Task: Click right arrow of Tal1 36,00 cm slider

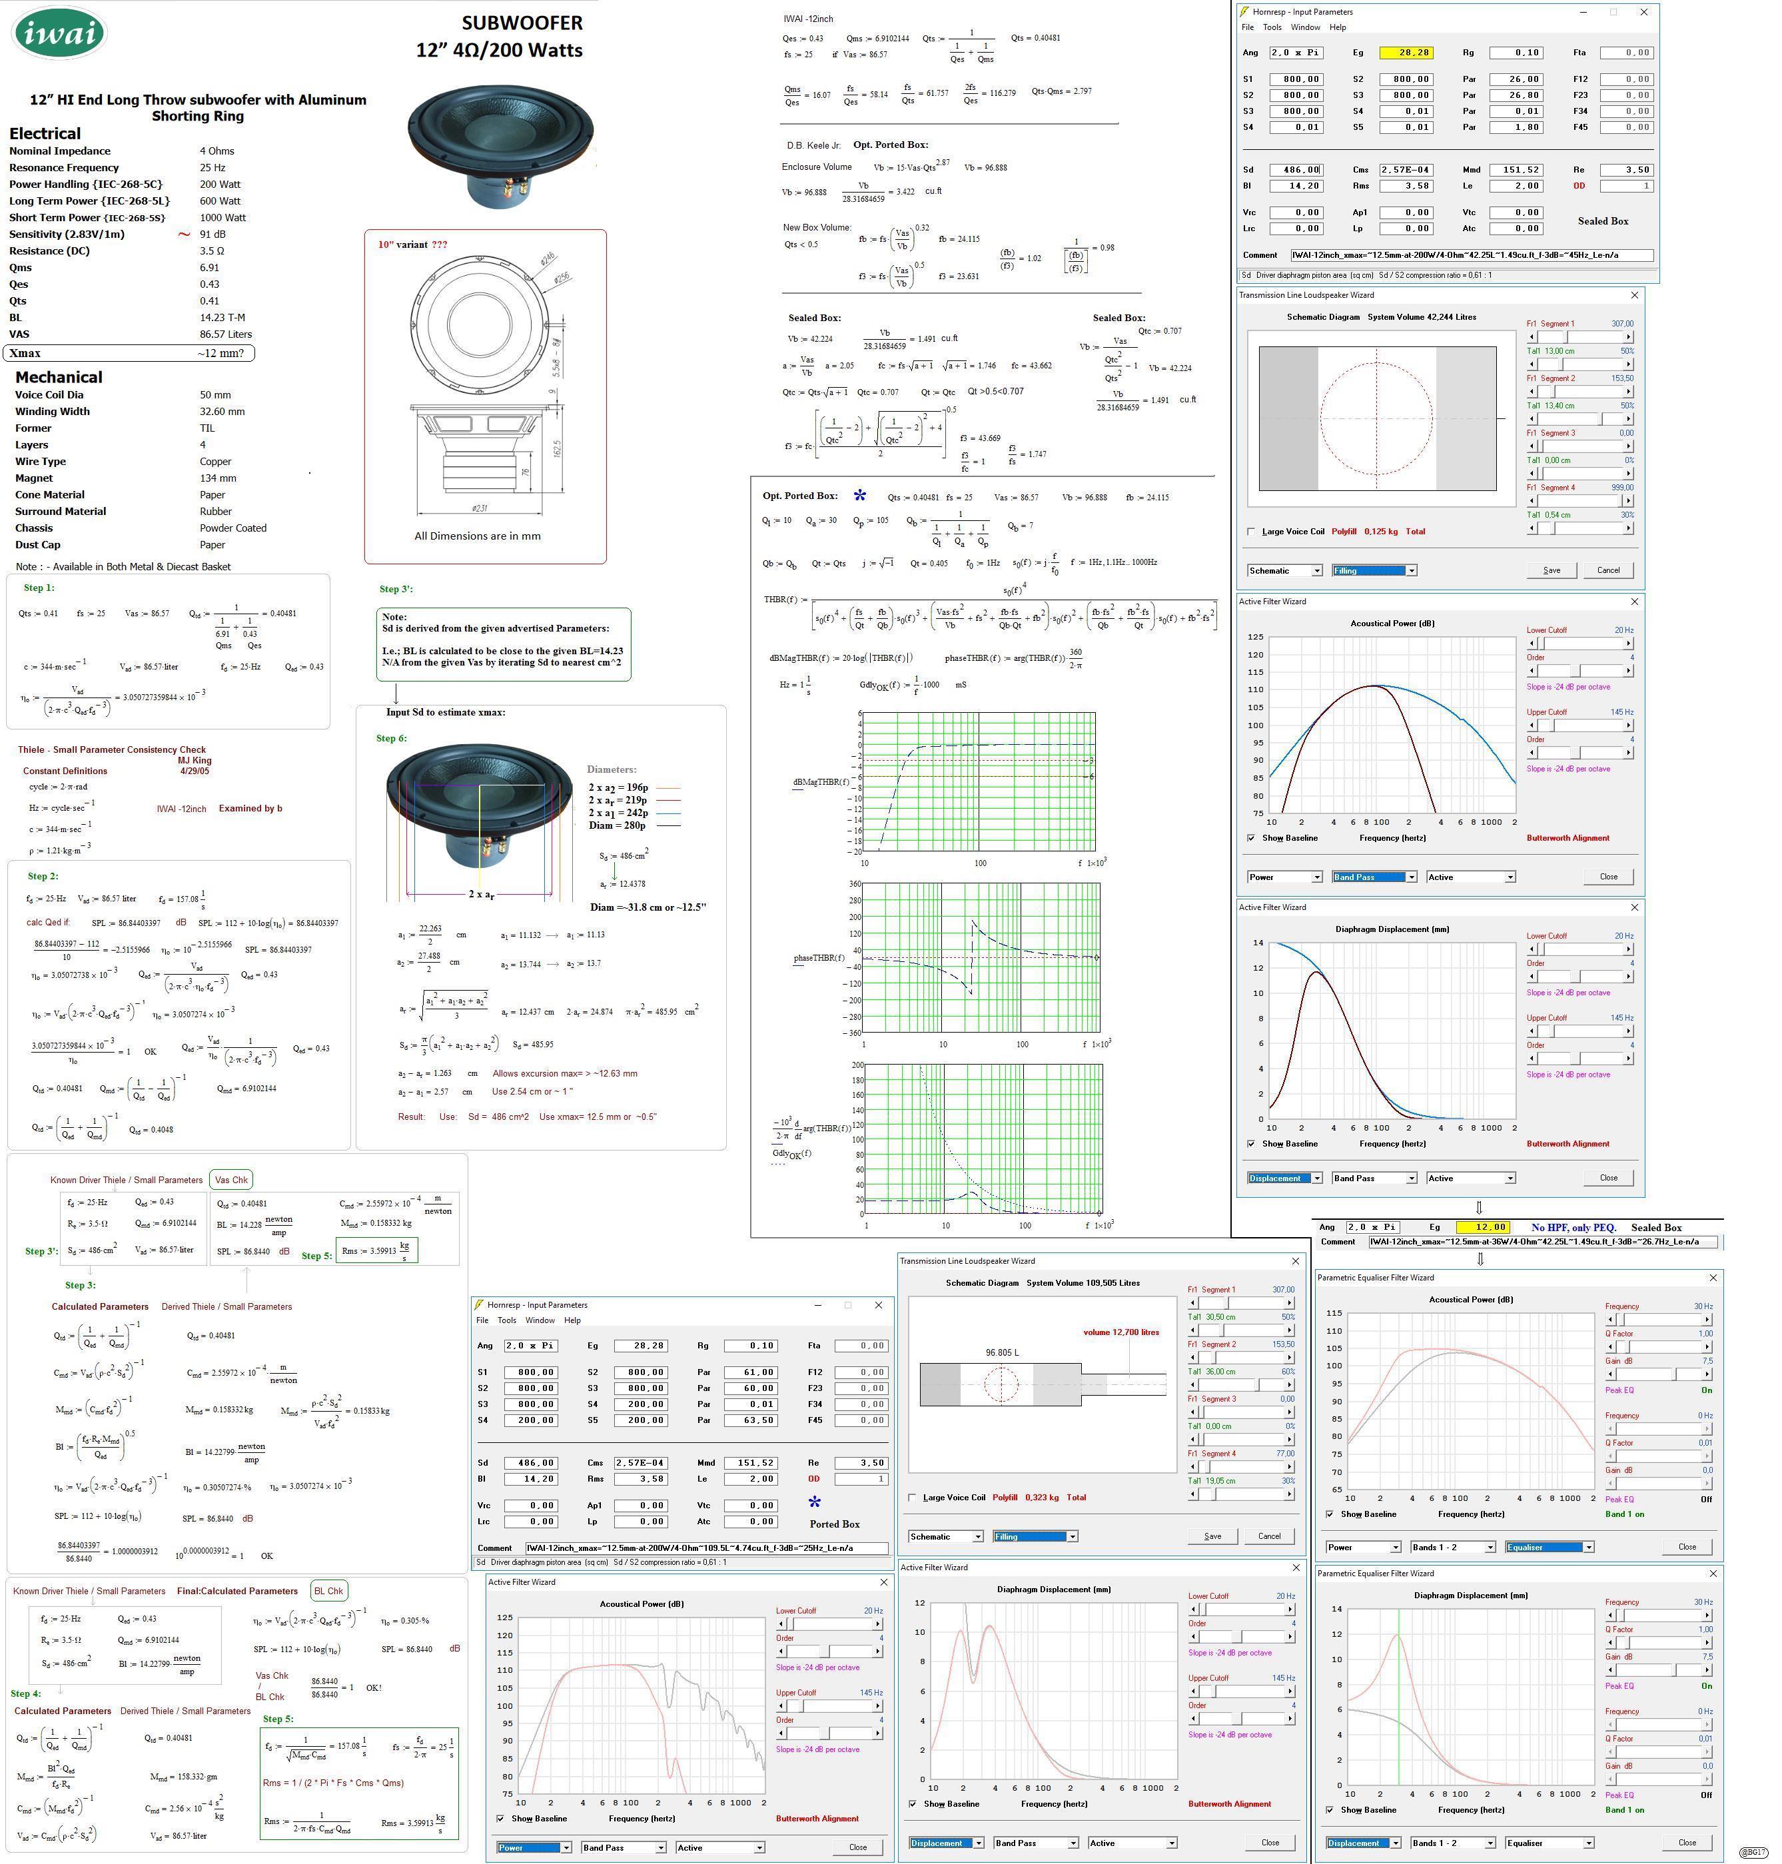Action: (x=1290, y=1384)
